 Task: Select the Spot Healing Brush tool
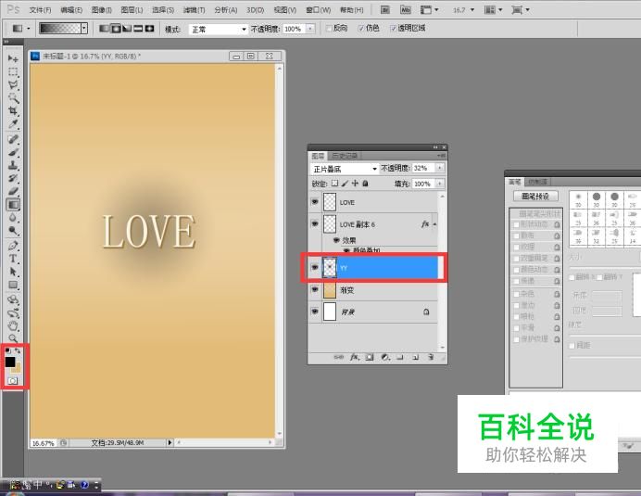click(x=13, y=139)
